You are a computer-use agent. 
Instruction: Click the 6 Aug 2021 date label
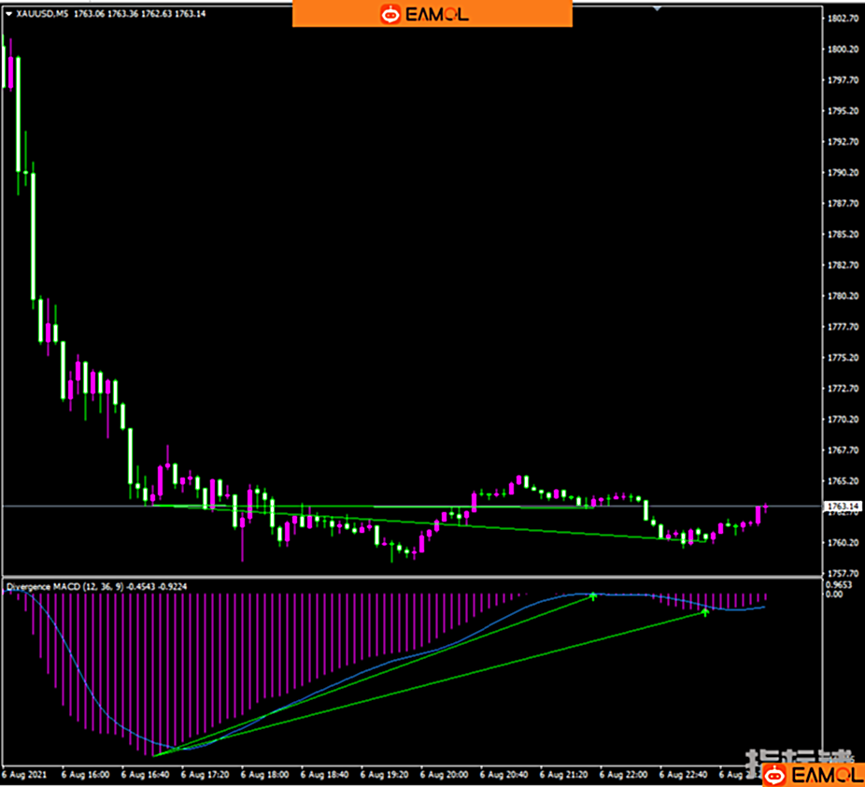click(25, 775)
